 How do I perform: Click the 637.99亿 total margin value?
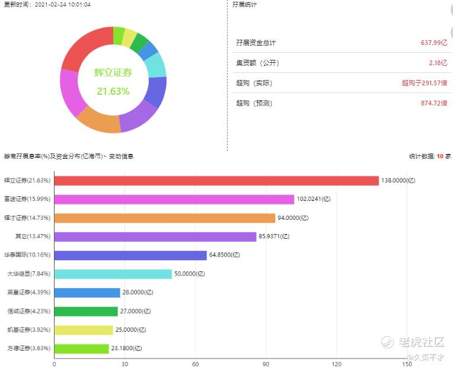tap(434, 43)
